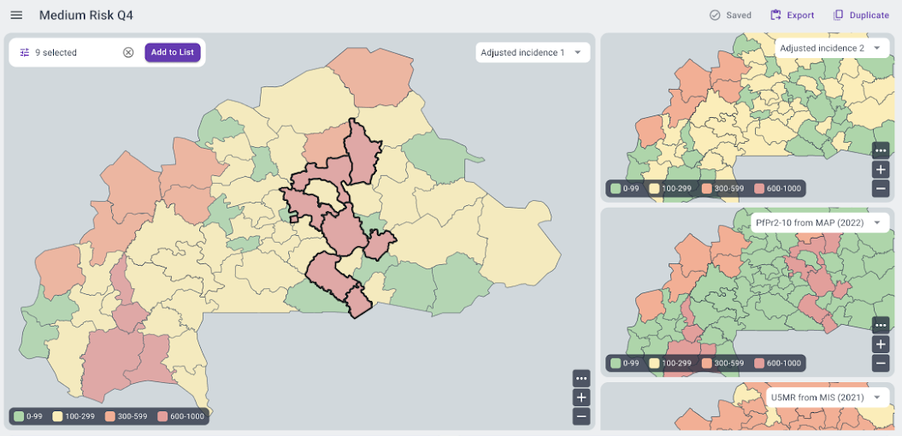The width and height of the screenshot is (902, 436).
Task: Zoom out on the main map
Action: tap(581, 416)
